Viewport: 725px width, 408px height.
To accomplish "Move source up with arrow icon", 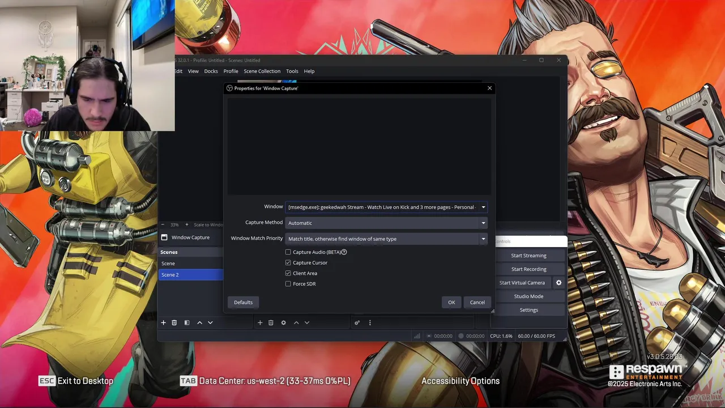I will (296, 322).
